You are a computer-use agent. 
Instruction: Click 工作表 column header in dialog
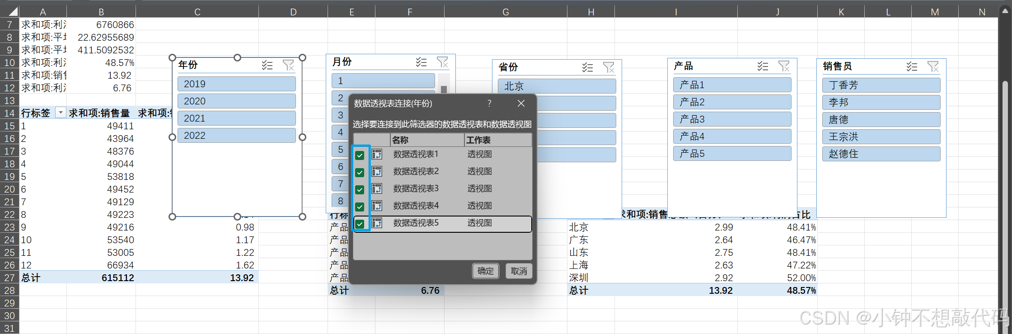[498, 140]
